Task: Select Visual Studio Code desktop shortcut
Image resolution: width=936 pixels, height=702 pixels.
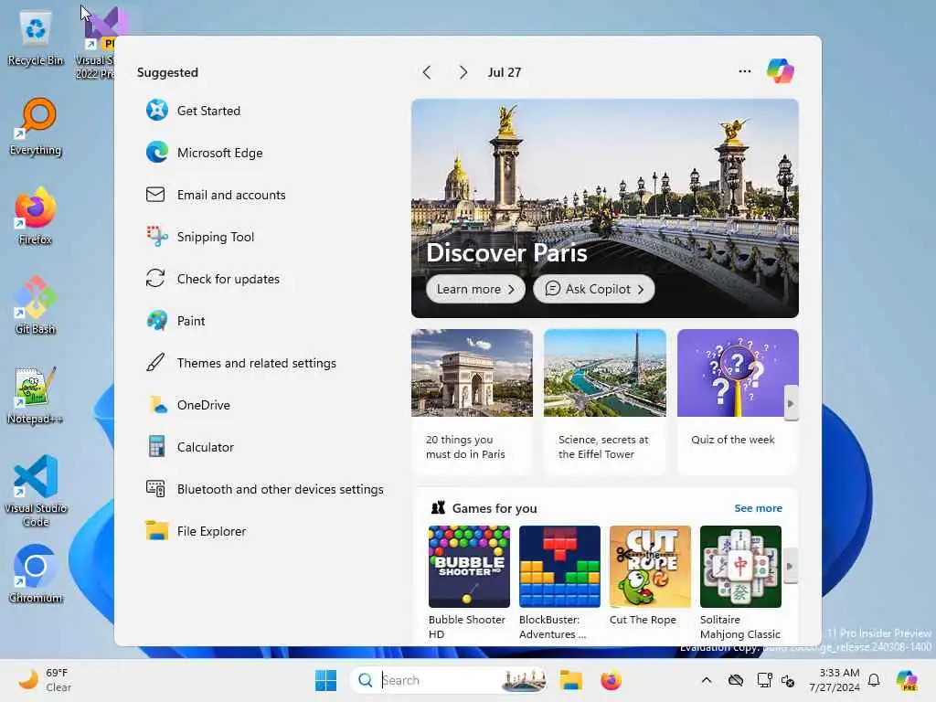Action: tap(36, 491)
